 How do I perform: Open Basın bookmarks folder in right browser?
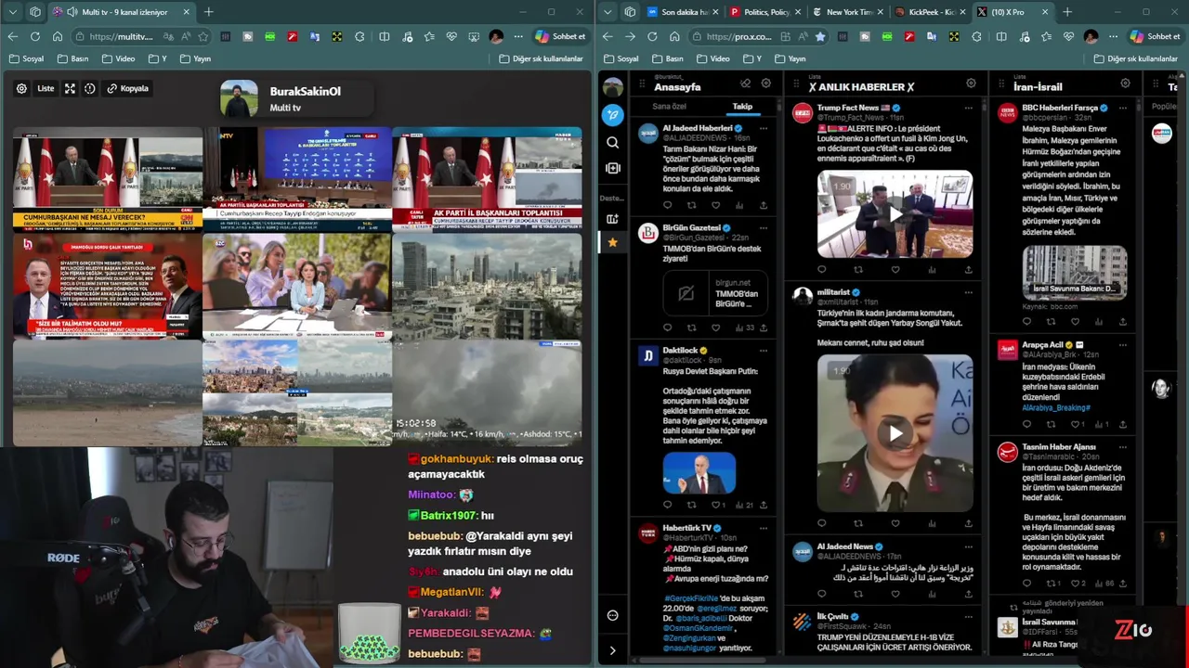(x=667, y=58)
